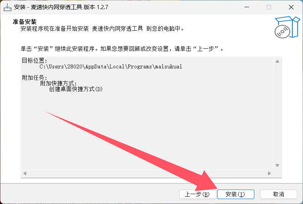Click the scroll up arrow in summary box
Screen dimensions: 303x204
pyautogui.click(x=277, y=61)
